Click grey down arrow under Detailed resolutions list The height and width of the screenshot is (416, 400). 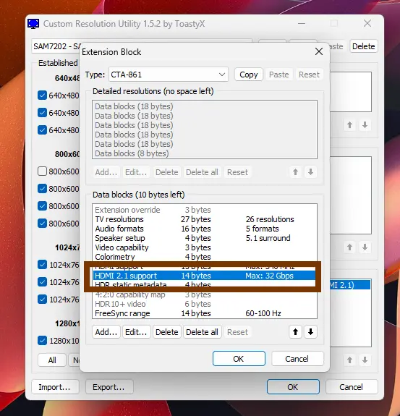[310, 172]
